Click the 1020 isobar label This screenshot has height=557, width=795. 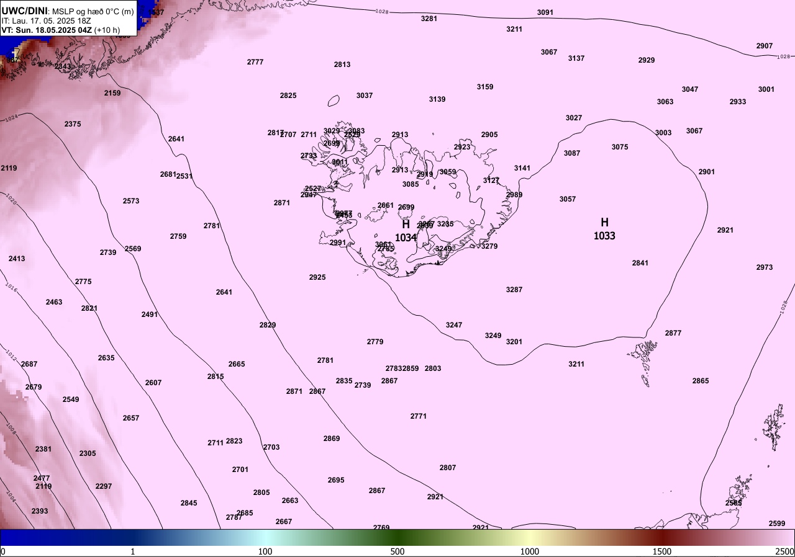tap(11, 198)
